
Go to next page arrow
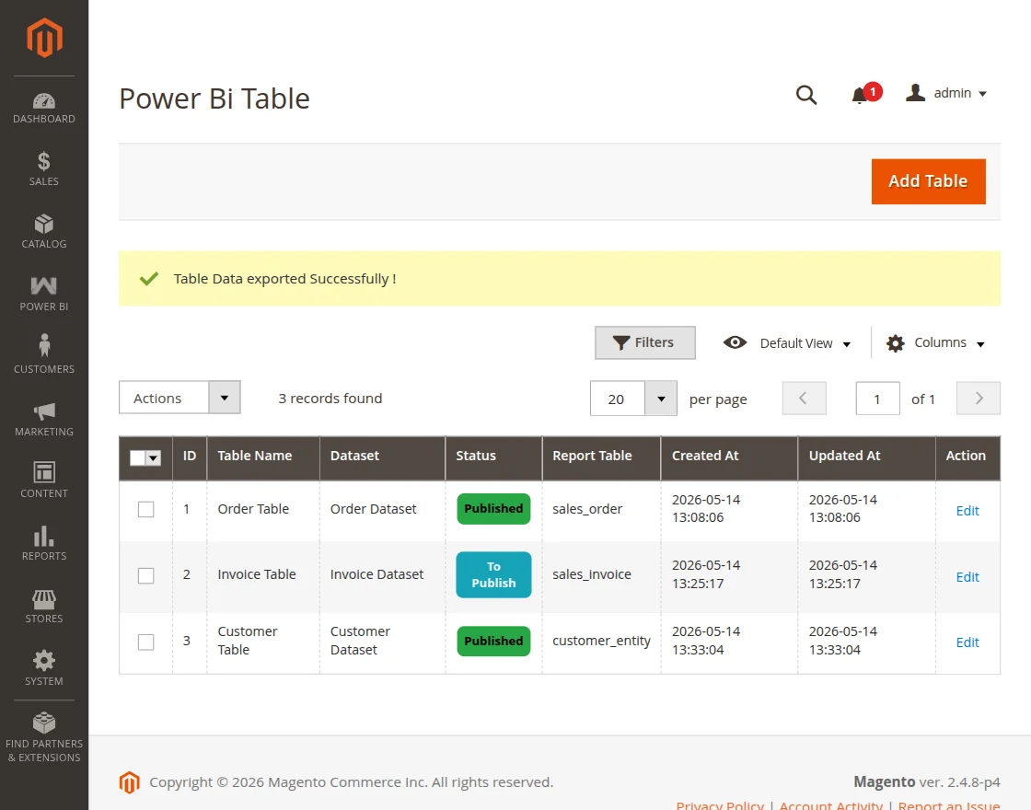[x=978, y=399]
